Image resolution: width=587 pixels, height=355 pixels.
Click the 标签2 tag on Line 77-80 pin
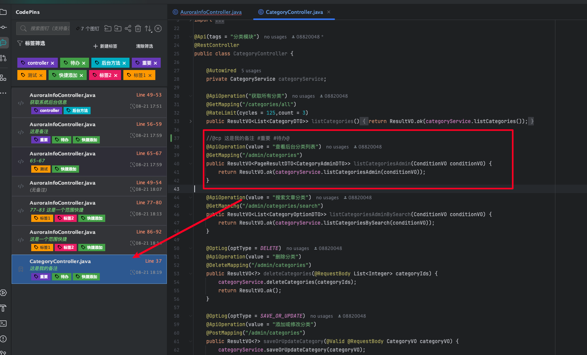pyautogui.click(x=66, y=218)
